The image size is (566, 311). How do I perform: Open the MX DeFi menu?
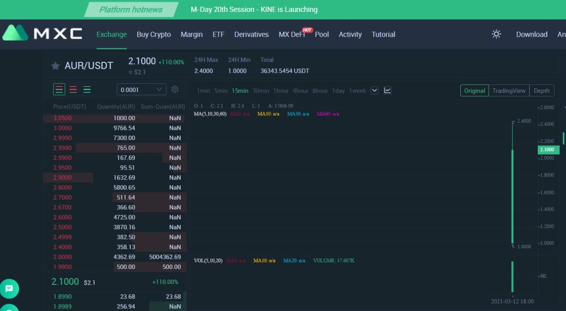tap(292, 34)
